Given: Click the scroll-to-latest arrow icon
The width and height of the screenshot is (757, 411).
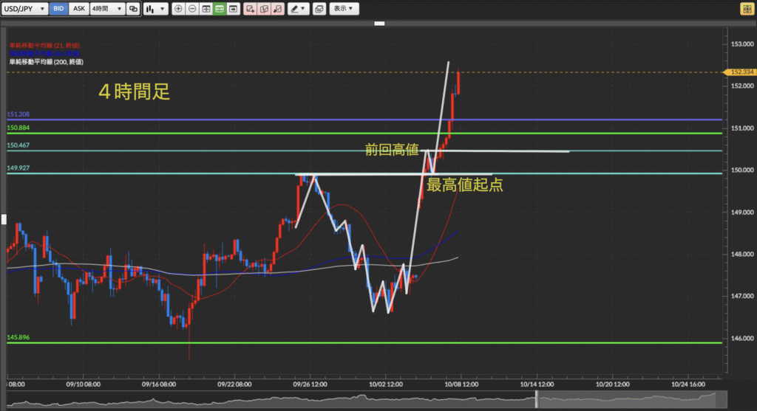Looking at the screenshot, I should [x=234, y=9].
